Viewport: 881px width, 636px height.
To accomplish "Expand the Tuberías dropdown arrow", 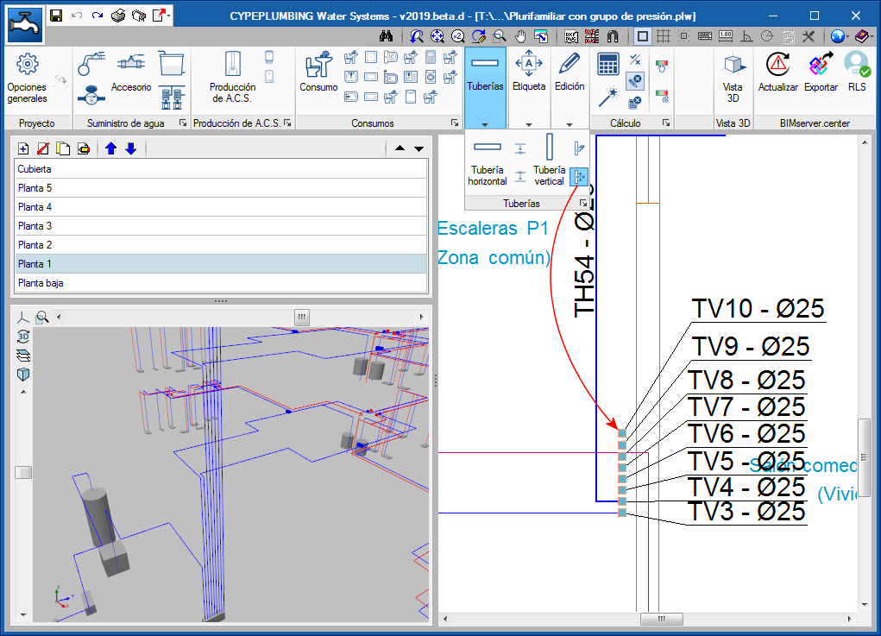I will point(485,125).
